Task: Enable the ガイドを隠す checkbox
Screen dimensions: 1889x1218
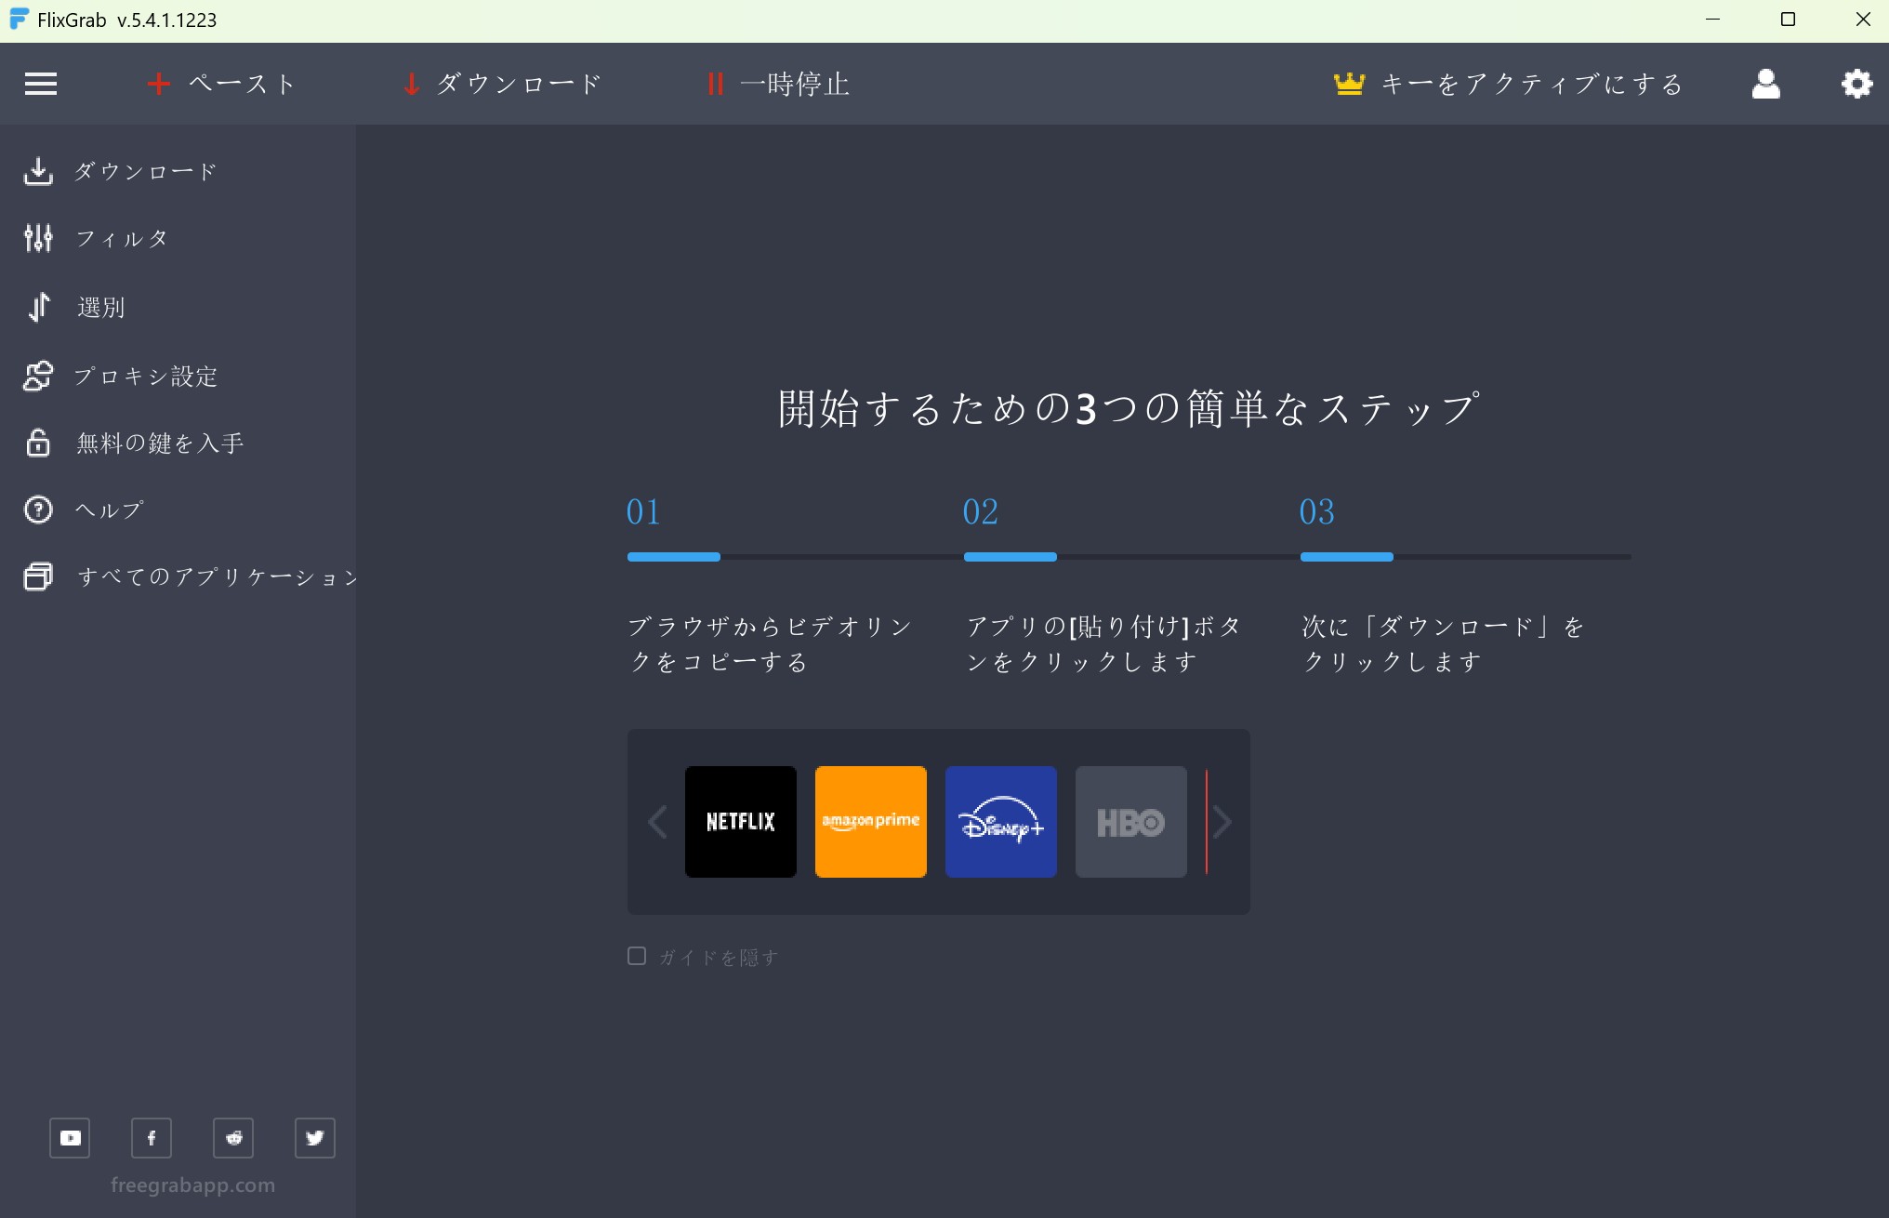Action: [x=637, y=956]
